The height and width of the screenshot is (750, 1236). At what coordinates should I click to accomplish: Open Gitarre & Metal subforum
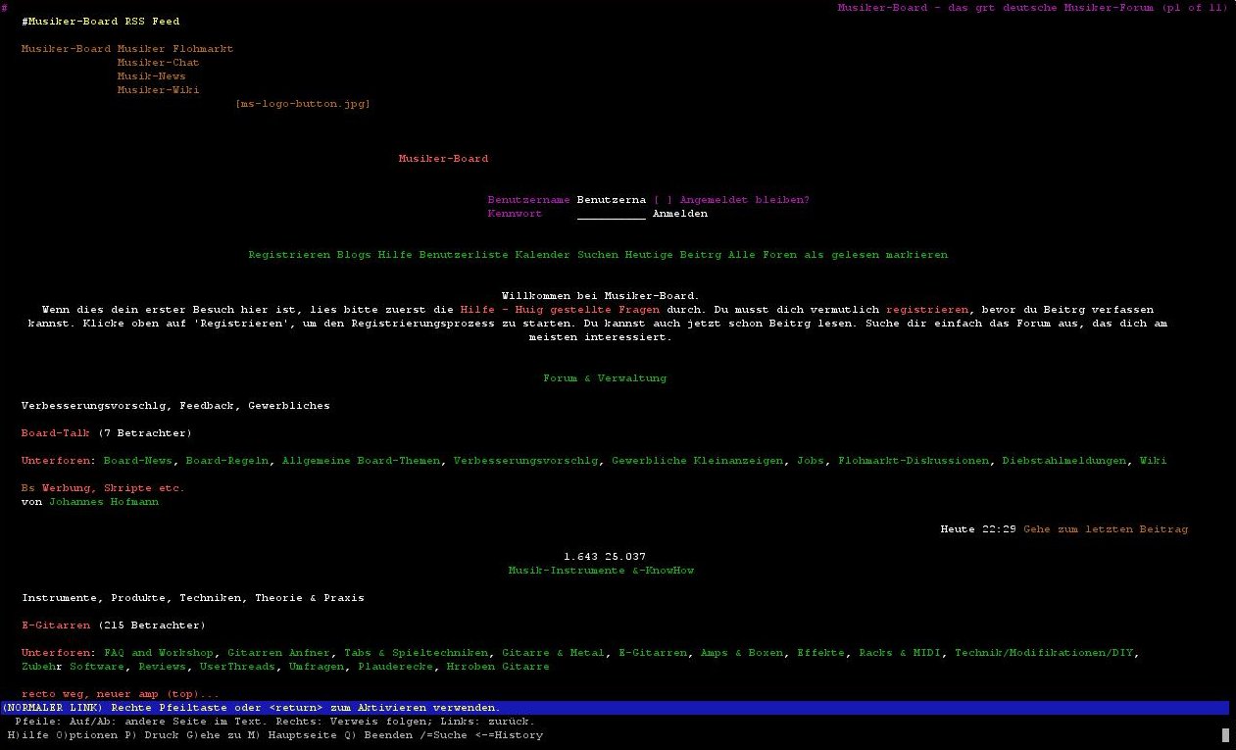tap(553, 653)
